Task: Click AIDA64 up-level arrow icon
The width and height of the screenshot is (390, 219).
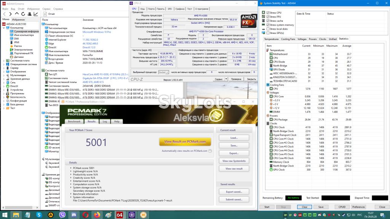Action: (17, 14)
